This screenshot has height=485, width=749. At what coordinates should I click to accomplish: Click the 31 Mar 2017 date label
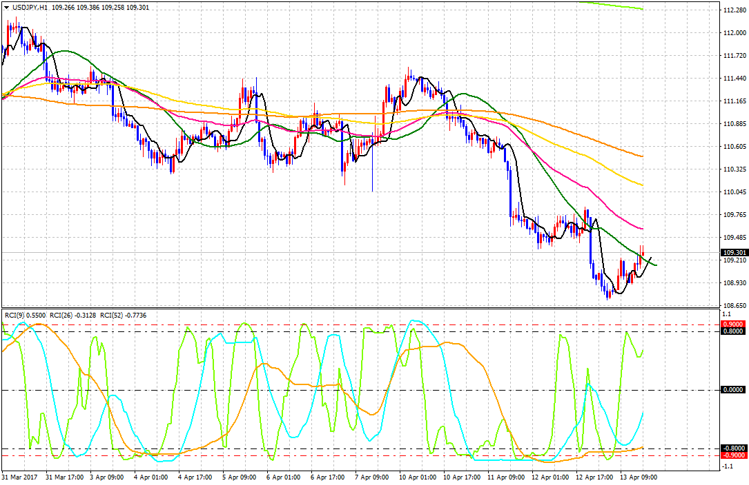tap(19, 476)
